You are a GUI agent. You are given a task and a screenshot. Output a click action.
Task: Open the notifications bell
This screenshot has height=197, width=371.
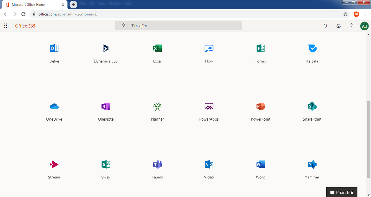point(325,26)
